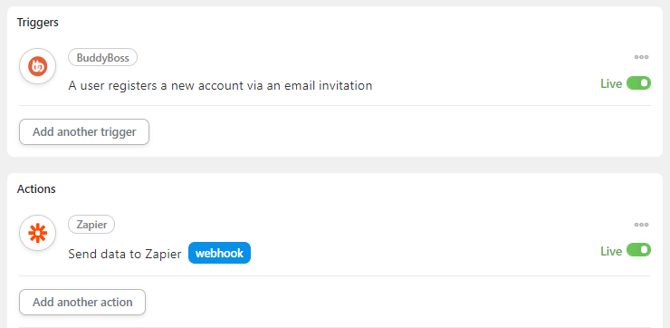Viewport: 670px width, 328px height.
Task: Click the Live label beside Zapier action
Action: pos(611,252)
